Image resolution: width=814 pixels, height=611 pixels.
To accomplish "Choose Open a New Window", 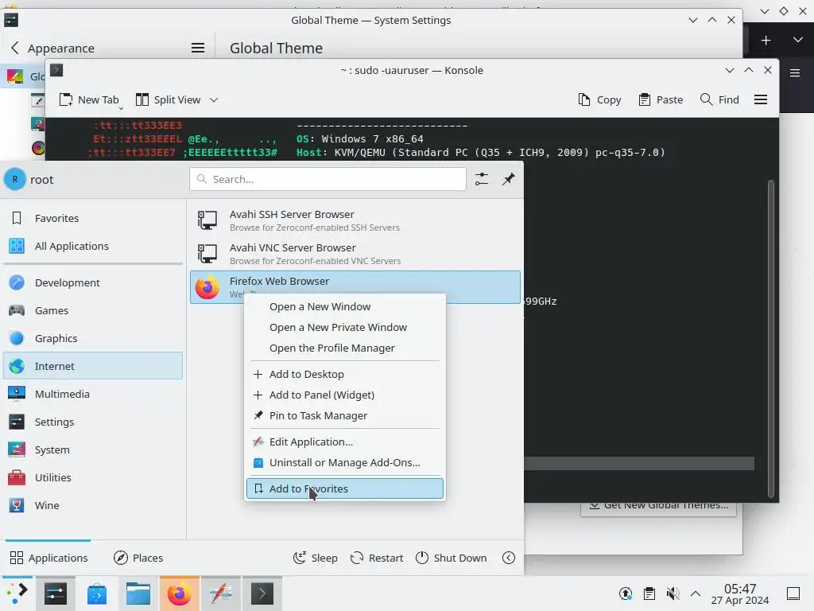I will (345, 306).
